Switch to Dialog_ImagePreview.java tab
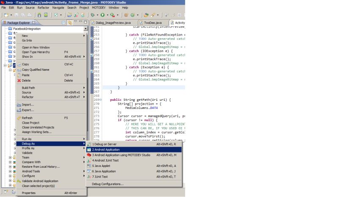339x197 pixels. tap(113, 23)
